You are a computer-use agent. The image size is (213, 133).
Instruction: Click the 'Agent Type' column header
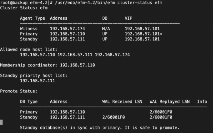tap(32, 18)
